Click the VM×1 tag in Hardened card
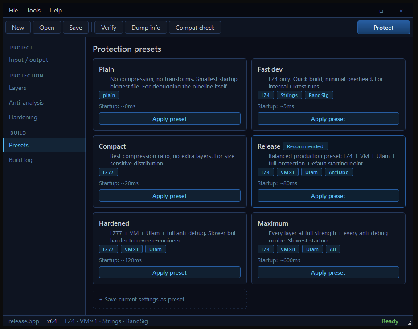 [x=131, y=249]
